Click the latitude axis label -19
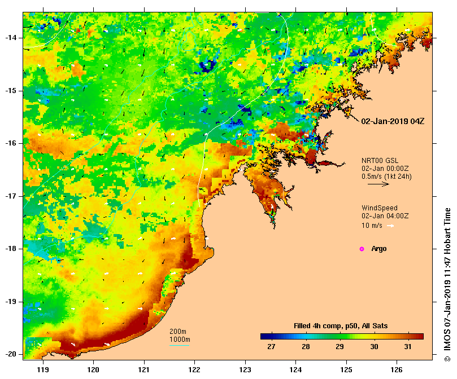Image resolution: width=457 pixels, height=379 pixels. click(11, 302)
